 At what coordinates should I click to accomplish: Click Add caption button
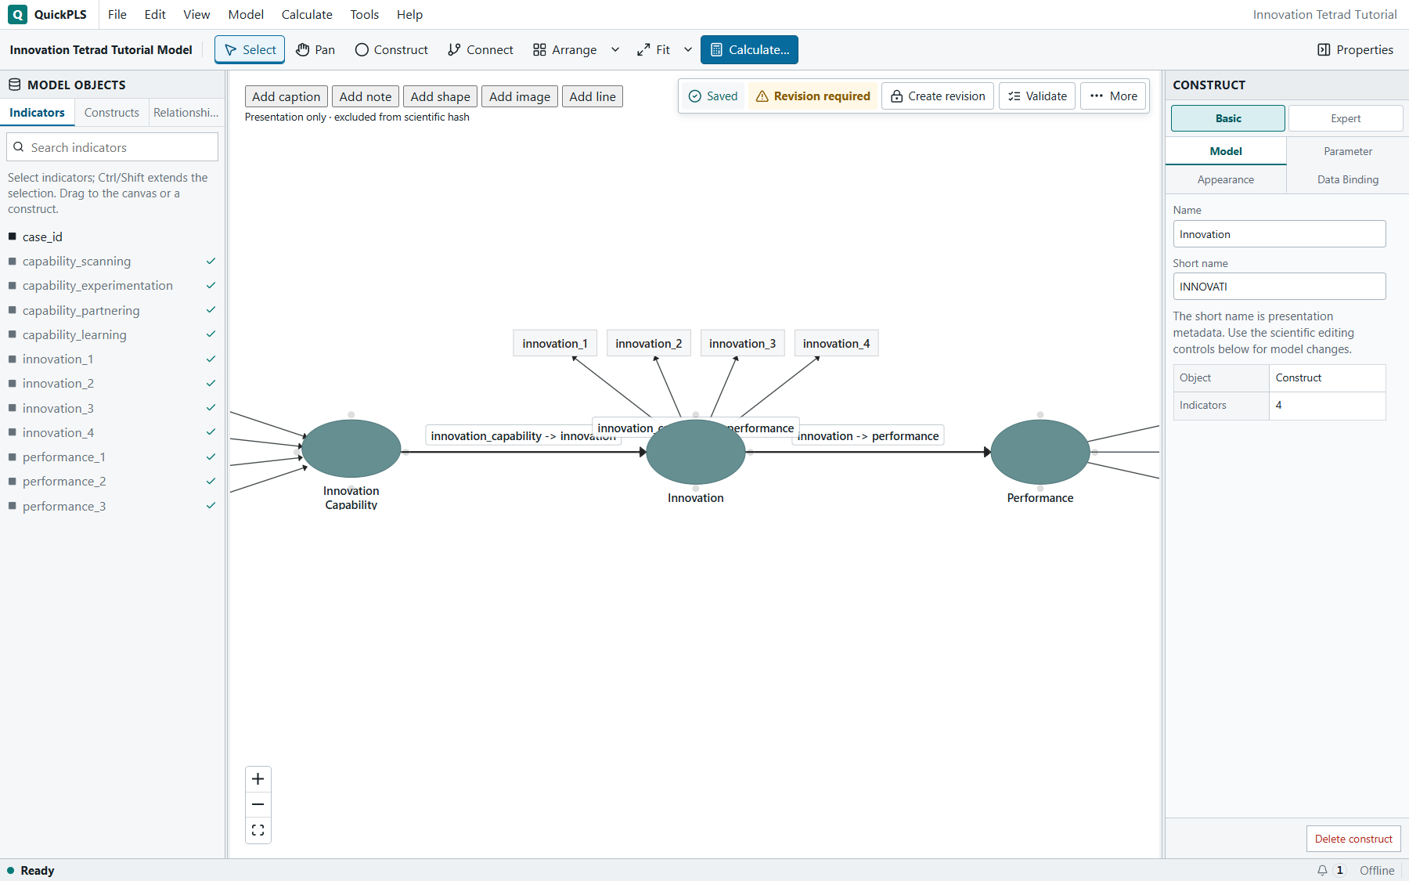click(286, 96)
